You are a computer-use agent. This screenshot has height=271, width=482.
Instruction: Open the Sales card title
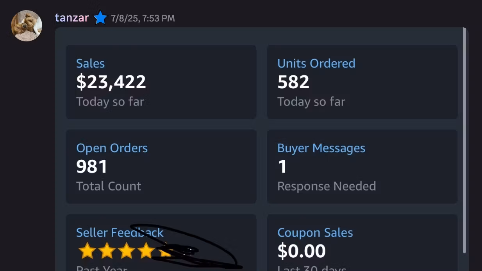click(90, 63)
